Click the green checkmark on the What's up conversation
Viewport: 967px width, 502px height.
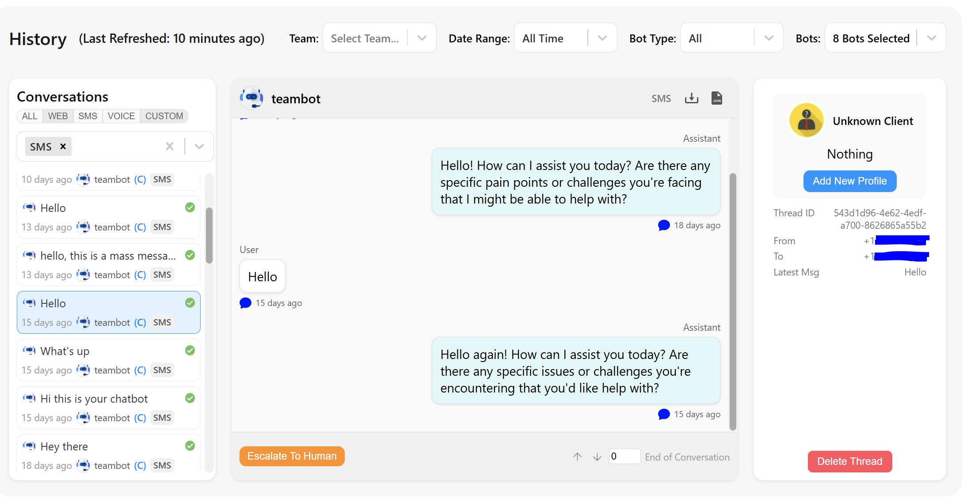click(190, 351)
